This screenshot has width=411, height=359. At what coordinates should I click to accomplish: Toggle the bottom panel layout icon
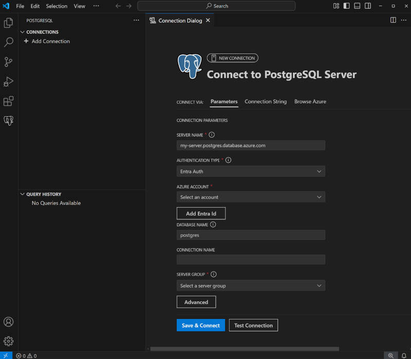(357, 6)
